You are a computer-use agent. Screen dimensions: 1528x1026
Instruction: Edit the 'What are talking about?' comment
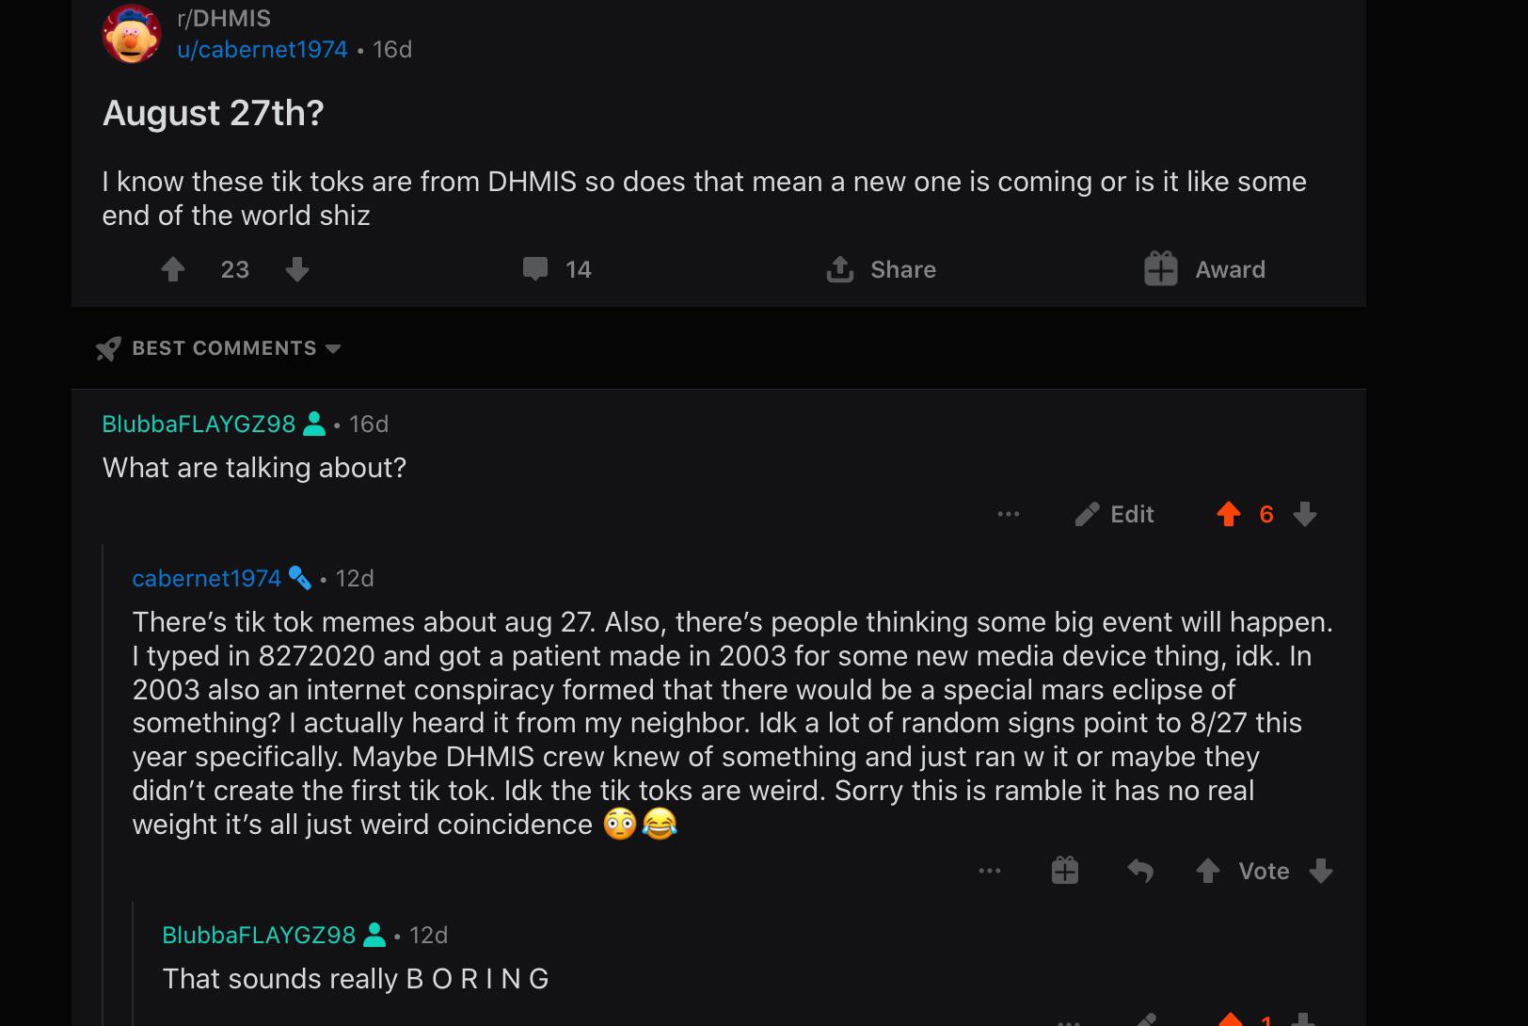[x=1115, y=514]
